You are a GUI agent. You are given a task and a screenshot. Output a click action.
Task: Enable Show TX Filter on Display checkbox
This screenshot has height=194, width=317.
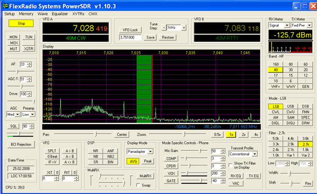[230, 165]
